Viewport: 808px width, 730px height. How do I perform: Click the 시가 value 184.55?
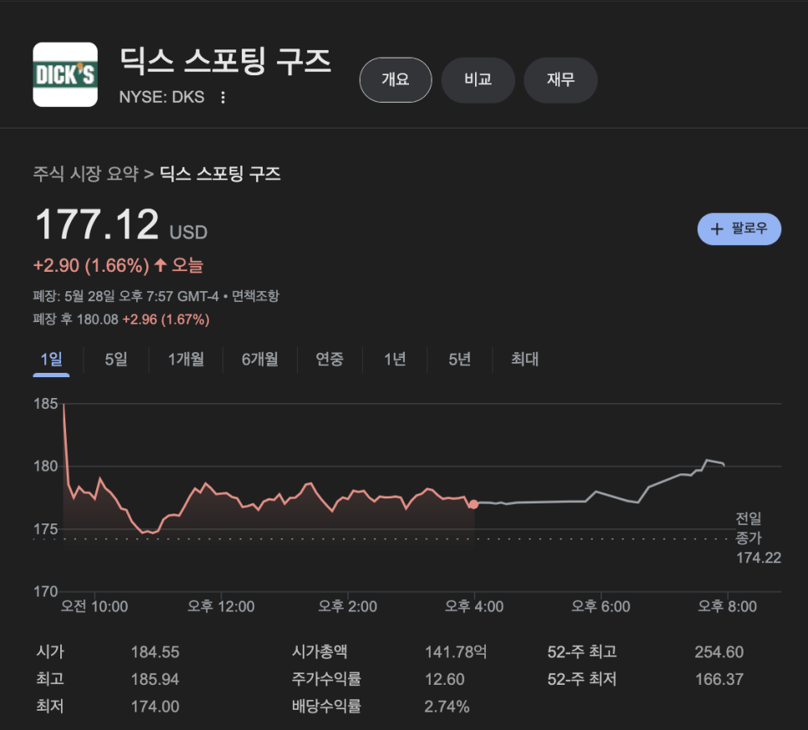(155, 652)
